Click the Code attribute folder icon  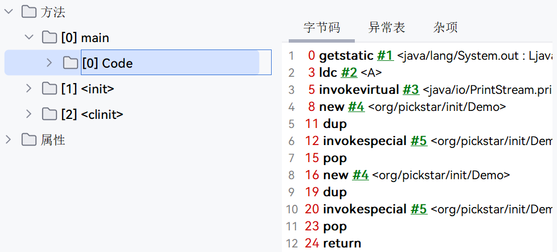click(x=70, y=63)
